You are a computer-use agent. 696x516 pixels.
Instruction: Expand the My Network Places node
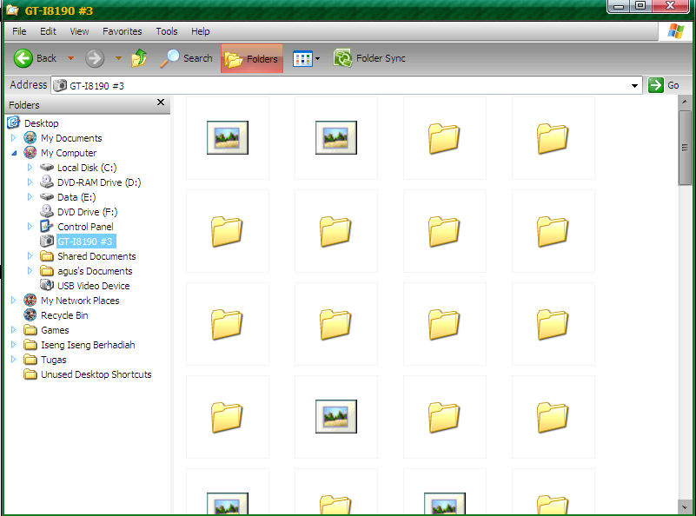click(13, 301)
